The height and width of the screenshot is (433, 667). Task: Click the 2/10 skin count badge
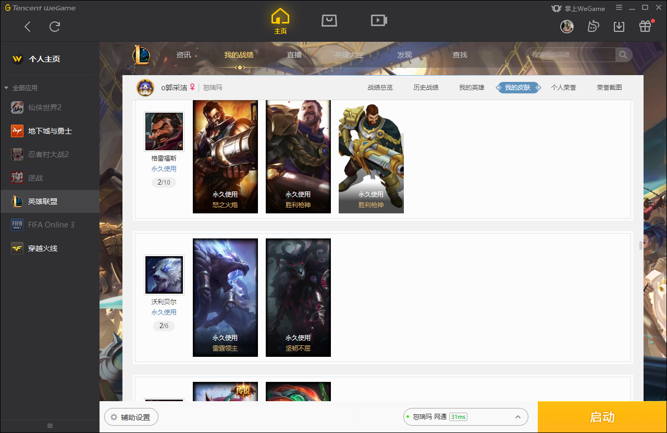164,183
